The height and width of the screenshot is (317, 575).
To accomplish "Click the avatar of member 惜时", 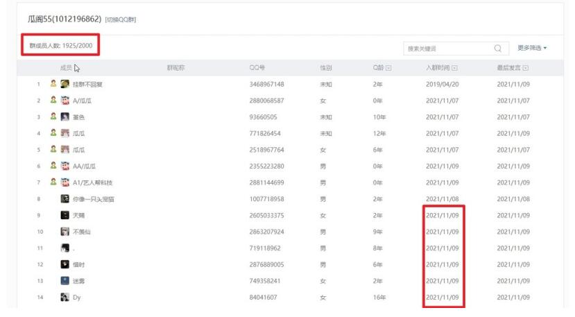I will click(x=65, y=264).
